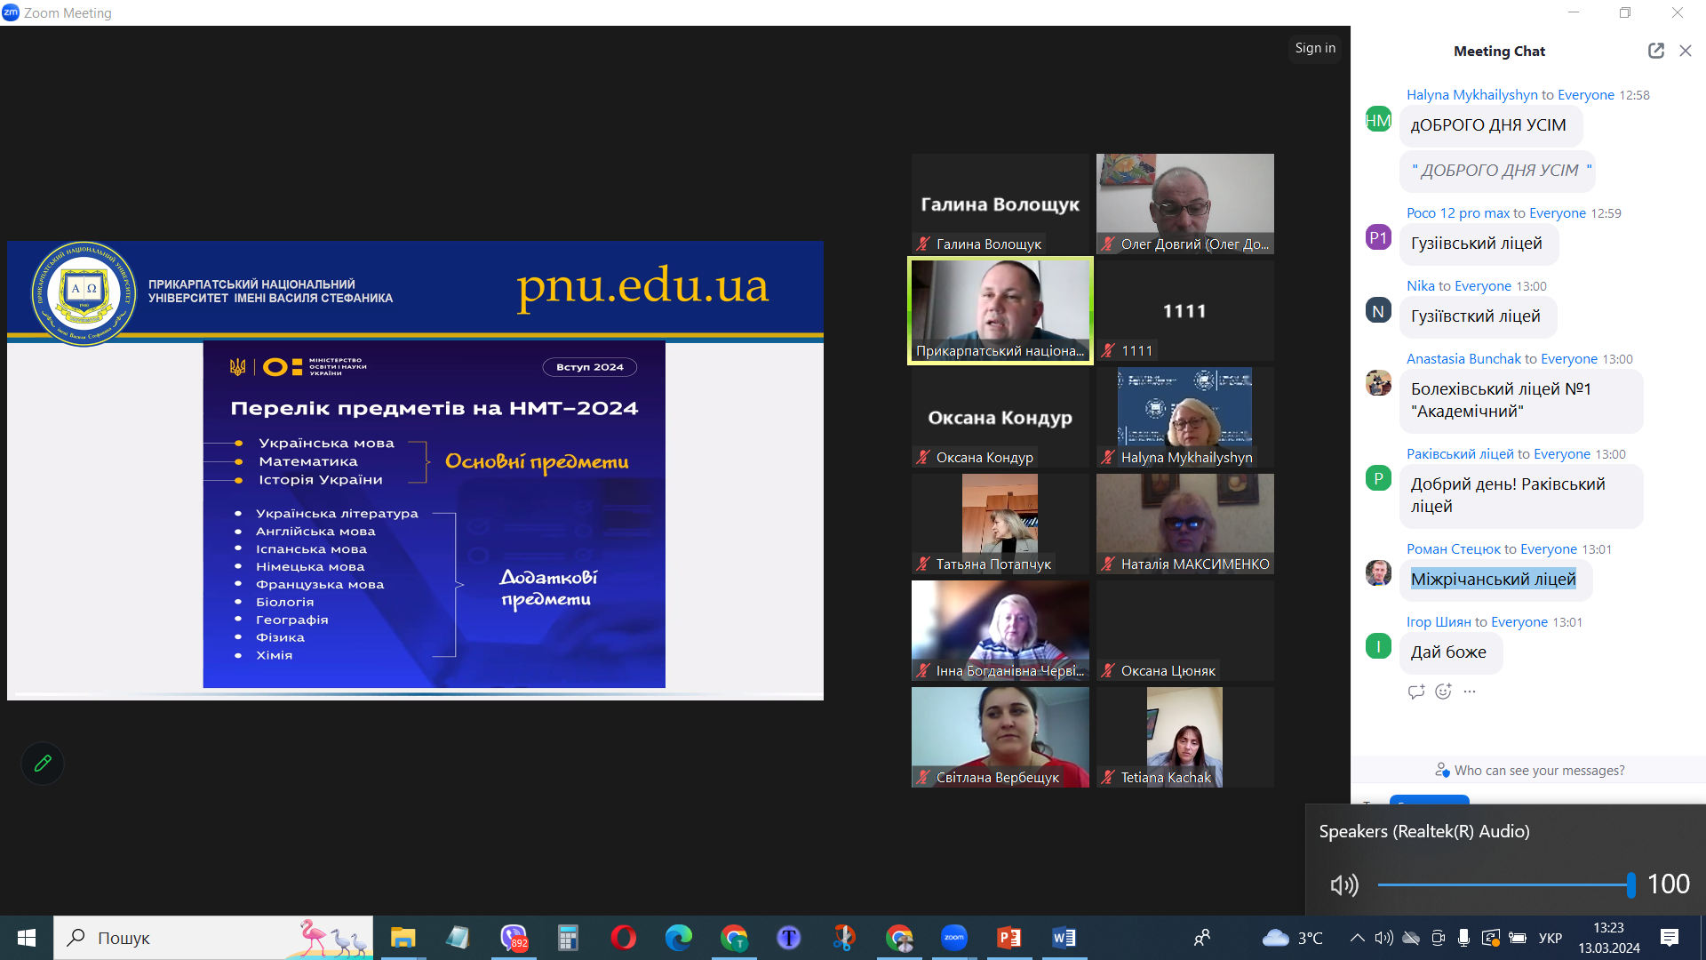The height and width of the screenshot is (960, 1706).
Task: Open Windows notification center
Action: pos(1669,938)
